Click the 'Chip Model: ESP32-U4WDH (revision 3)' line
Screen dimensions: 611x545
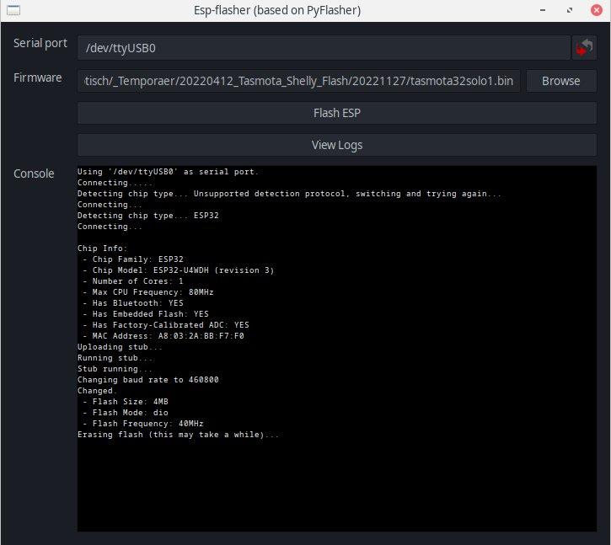(178, 270)
